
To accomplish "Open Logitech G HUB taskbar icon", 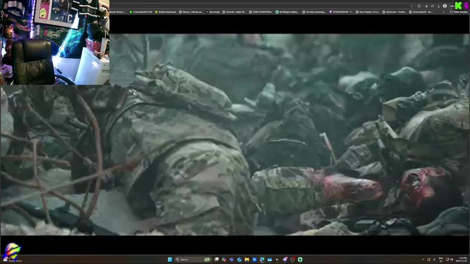I will coord(277,259).
